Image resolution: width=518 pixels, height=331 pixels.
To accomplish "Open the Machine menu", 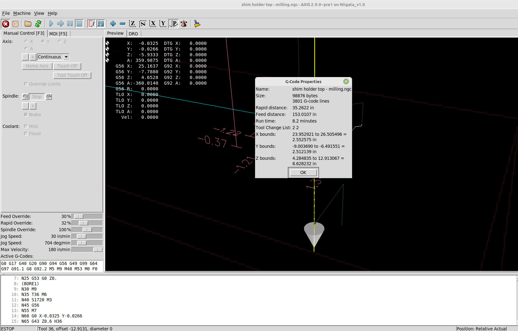I will tap(22, 13).
